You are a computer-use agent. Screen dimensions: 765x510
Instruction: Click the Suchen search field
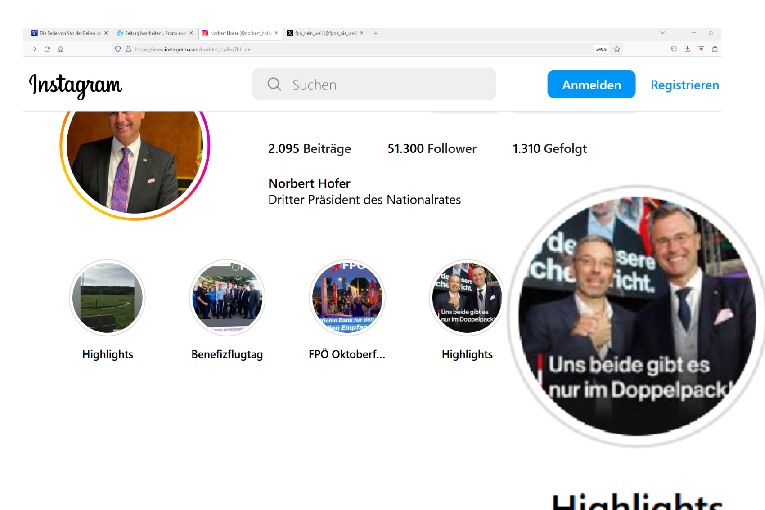(x=373, y=85)
